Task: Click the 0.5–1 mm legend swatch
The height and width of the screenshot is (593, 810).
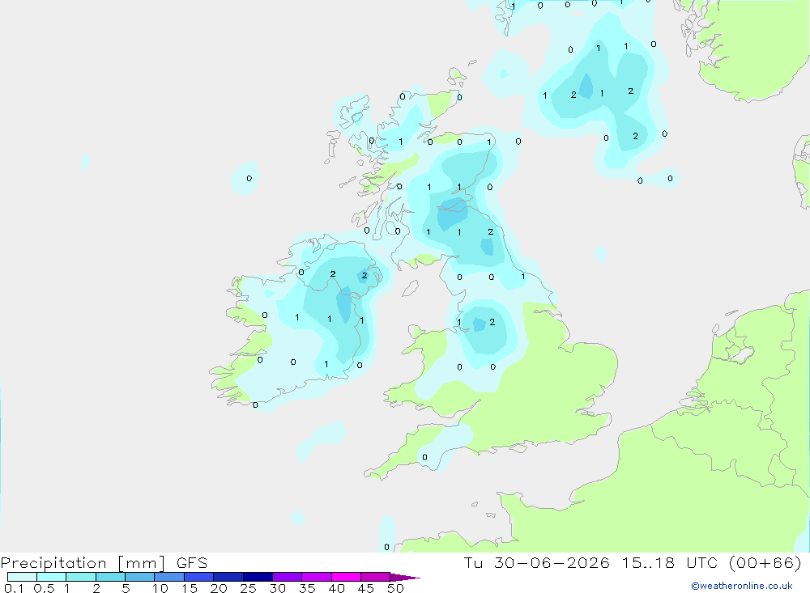Action: click(x=52, y=577)
